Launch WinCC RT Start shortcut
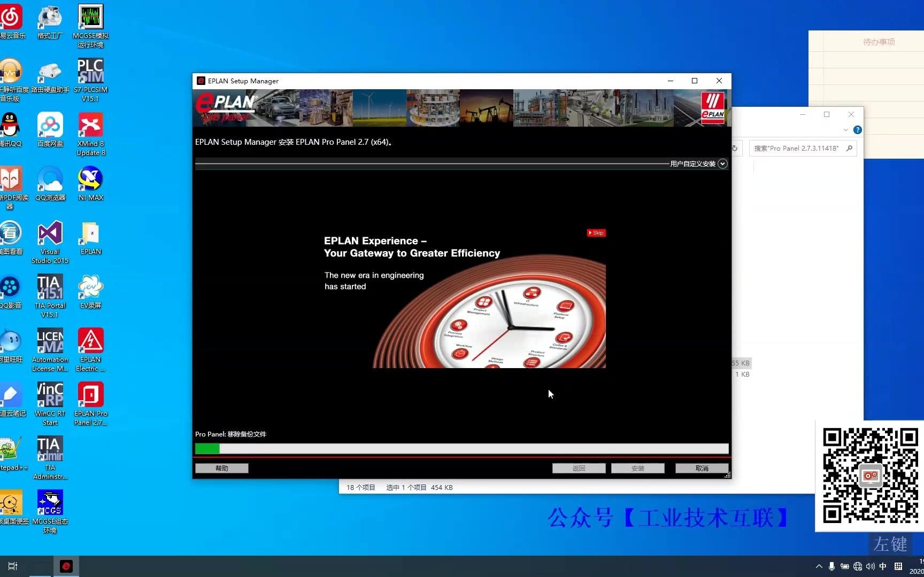This screenshot has height=577, width=924. tap(50, 394)
